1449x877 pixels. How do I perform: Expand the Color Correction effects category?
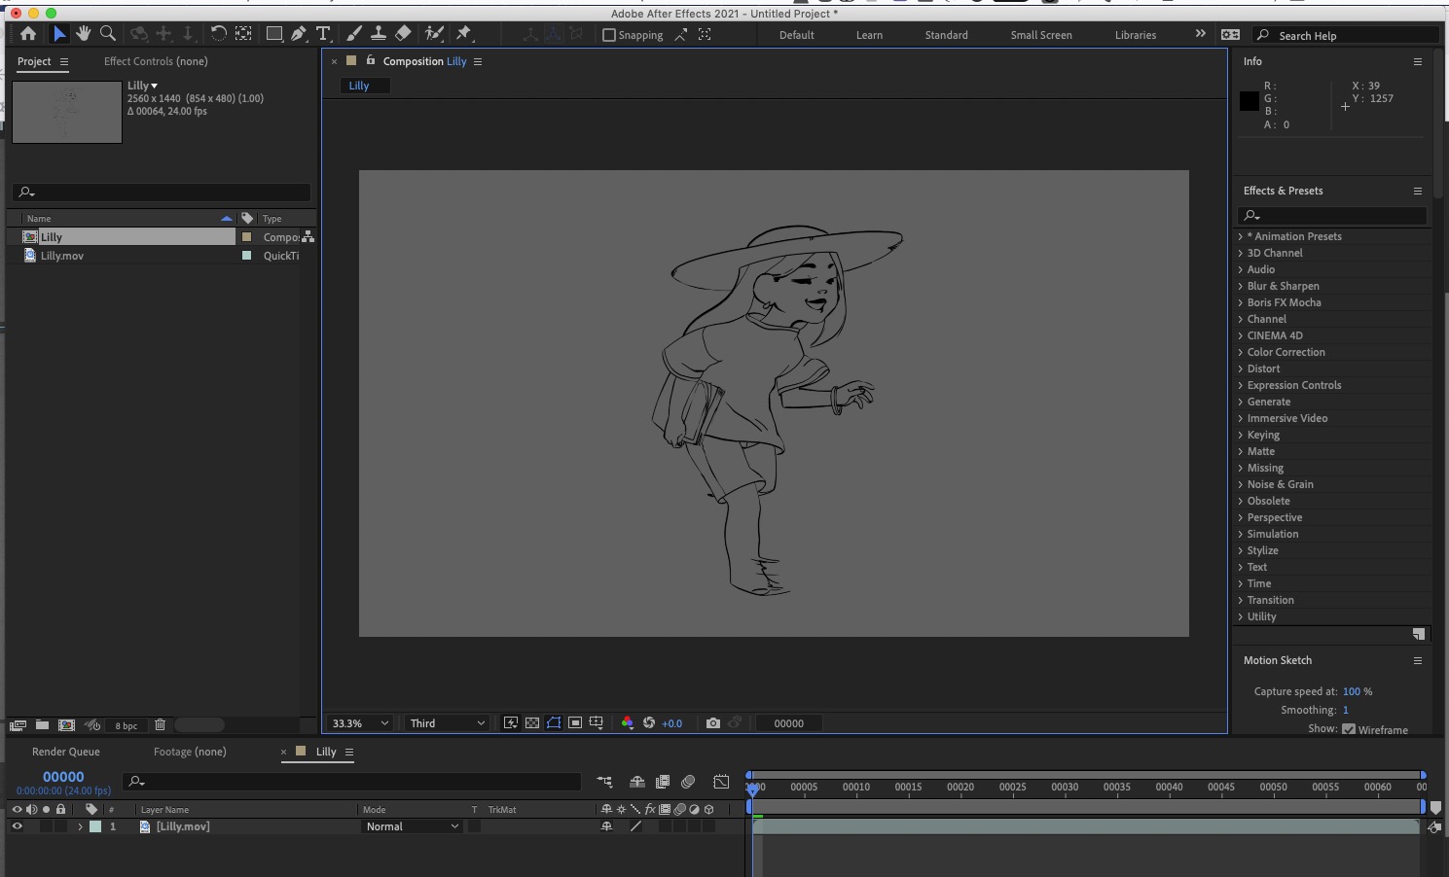pos(1240,352)
